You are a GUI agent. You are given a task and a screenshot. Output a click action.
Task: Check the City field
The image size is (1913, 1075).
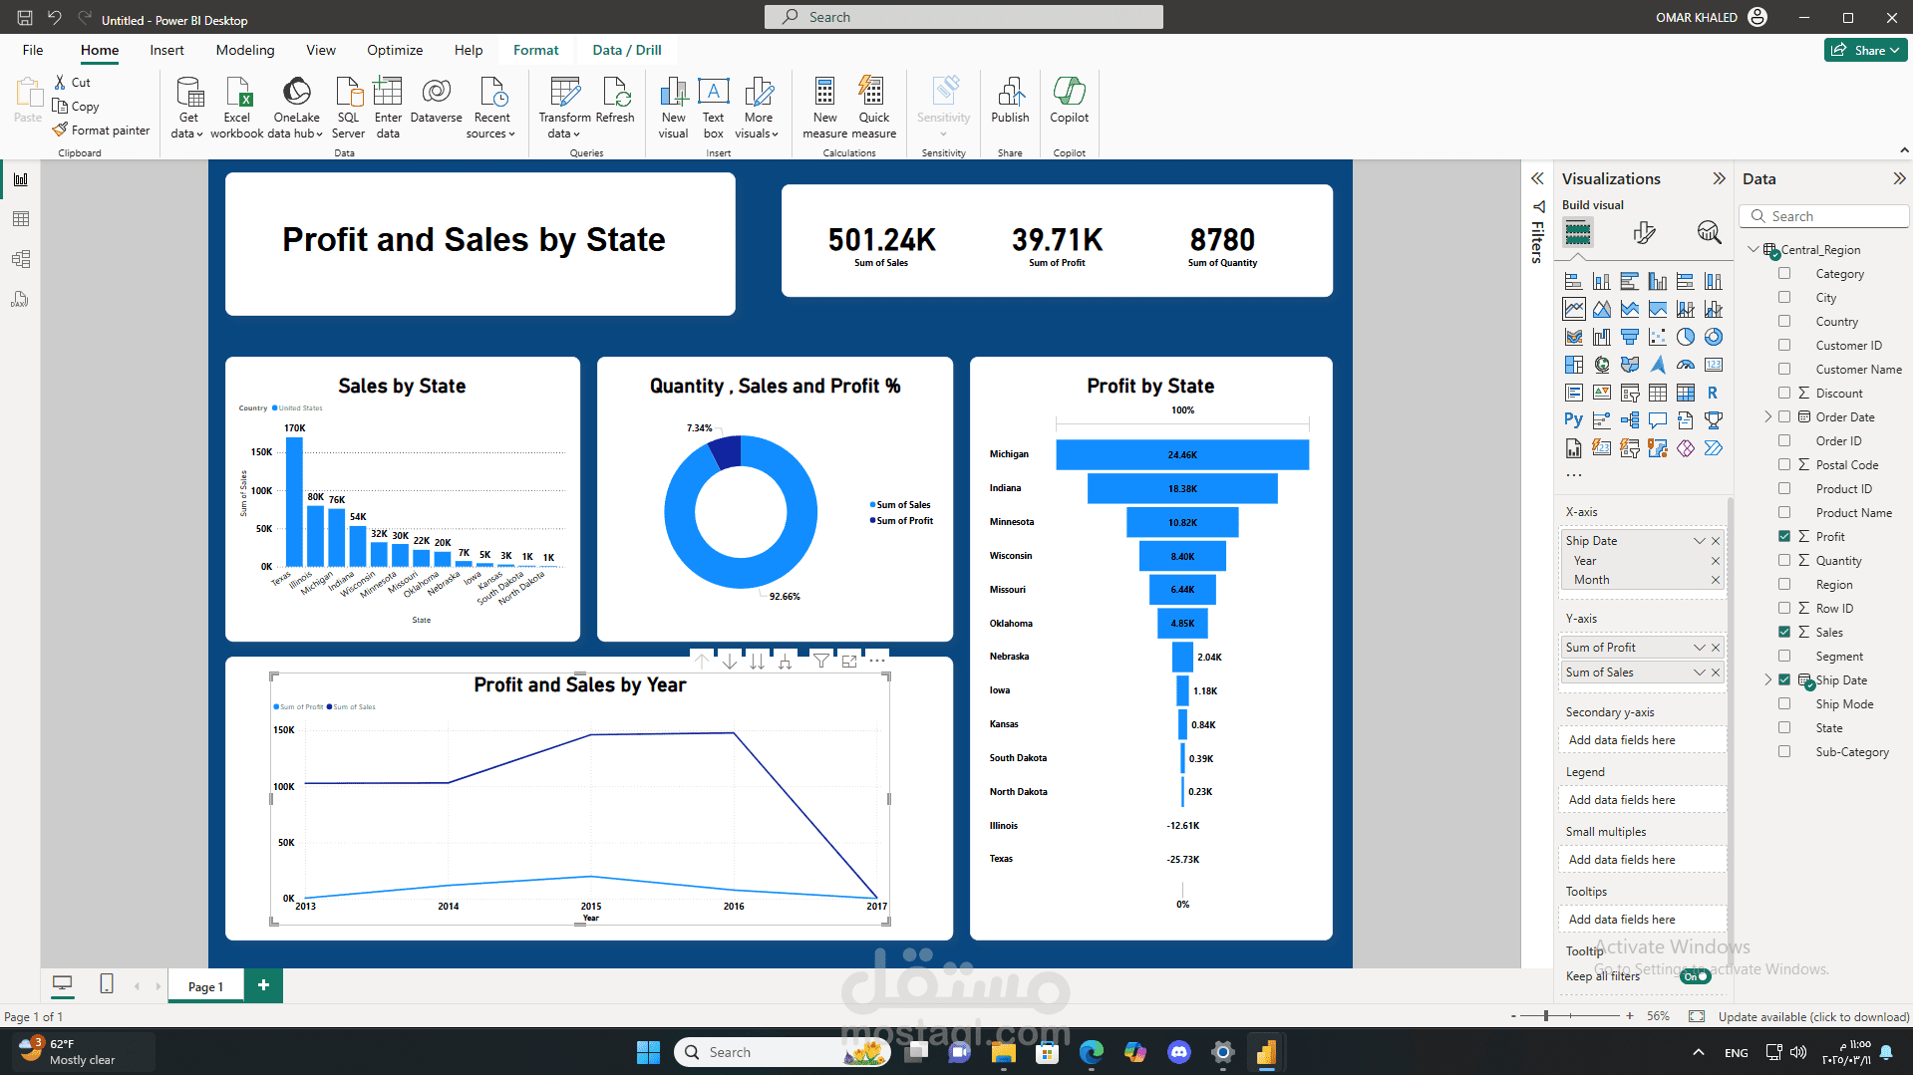[x=1784, y=297]
